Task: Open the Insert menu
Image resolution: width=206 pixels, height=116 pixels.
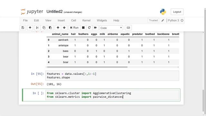Action: (61, 20)
